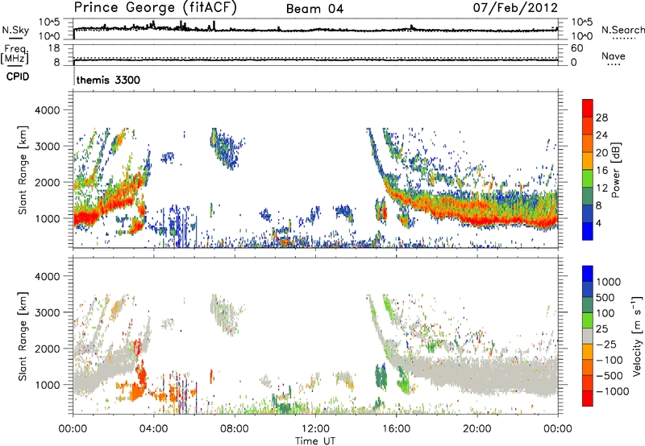Click the '24' power colorbar value
Image resolution: width=645 pixels, height=446 pixels.
coord(601,135)
